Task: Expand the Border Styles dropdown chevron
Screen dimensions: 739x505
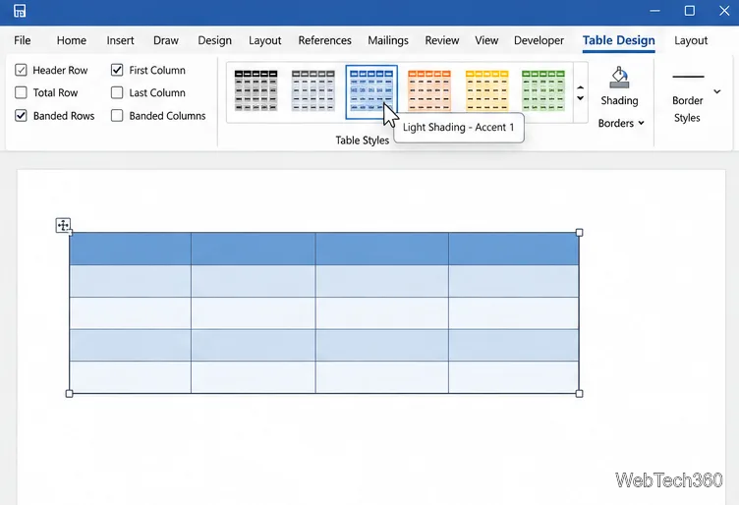Action: click(716, 91)
